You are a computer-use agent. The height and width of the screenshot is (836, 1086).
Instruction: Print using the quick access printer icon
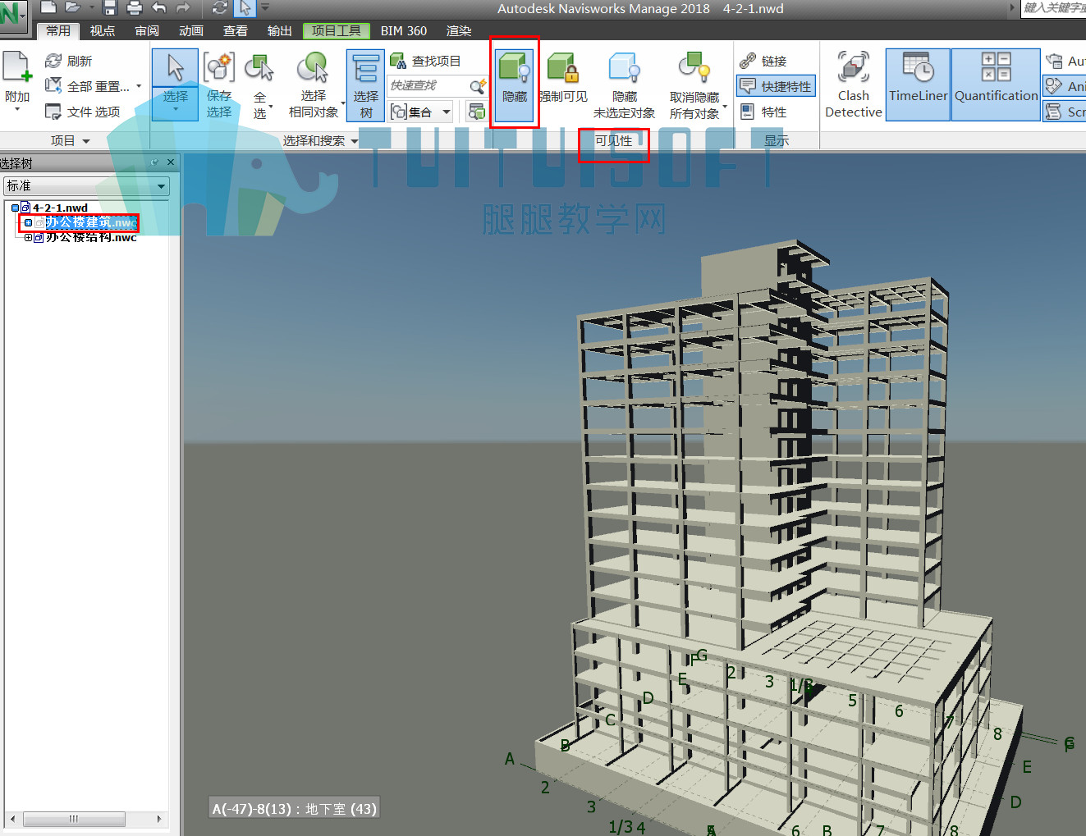135,8
